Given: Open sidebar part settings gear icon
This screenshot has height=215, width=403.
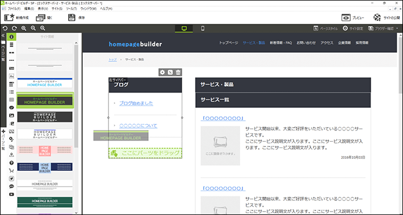Looking at the screenshot, I should (162, 73).
